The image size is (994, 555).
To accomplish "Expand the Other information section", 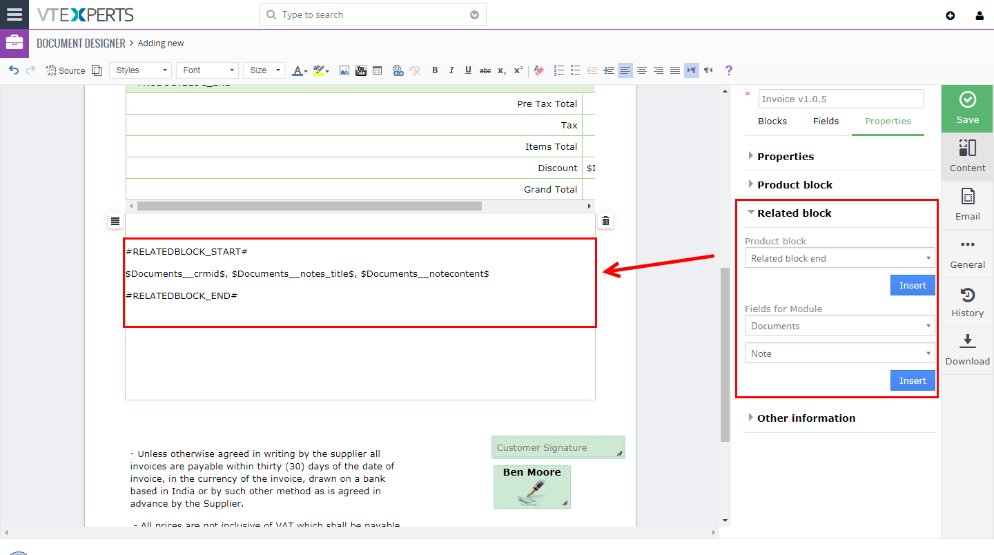I will pos(806,418).
